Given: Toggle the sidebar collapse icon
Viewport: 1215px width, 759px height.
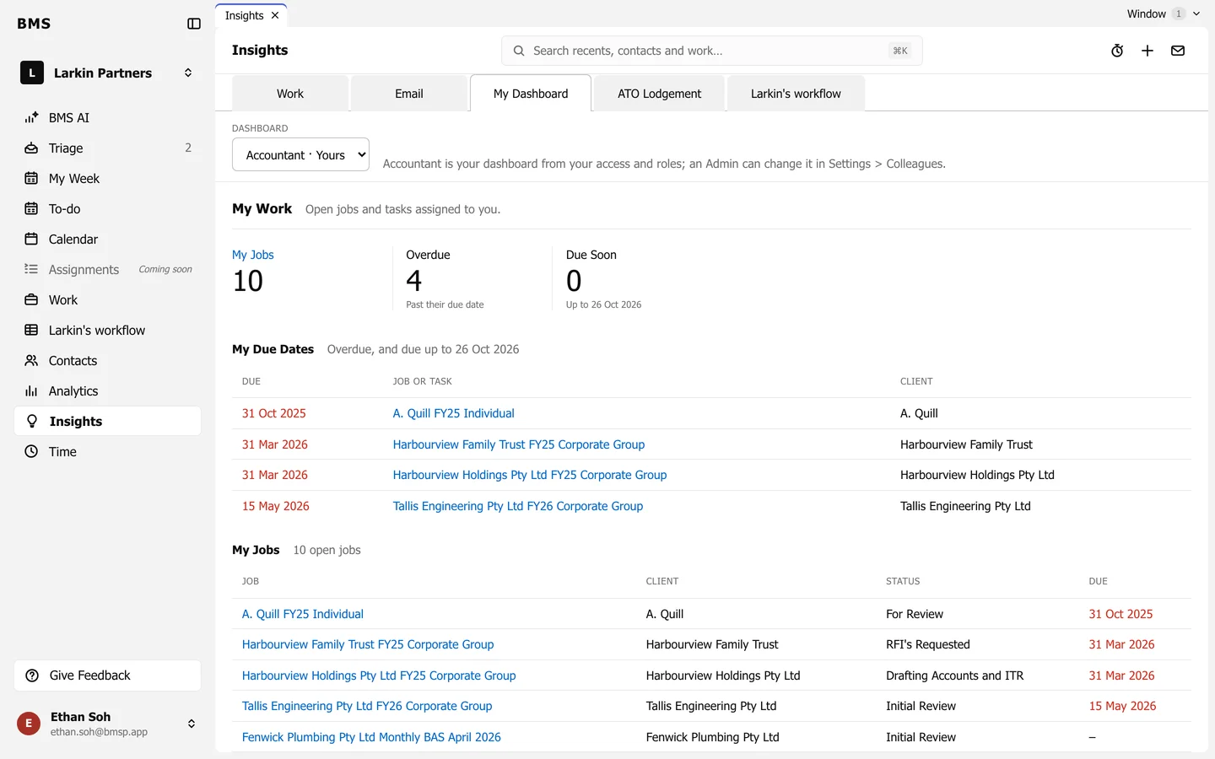Looking at the screenshot, I should tap(194, 24).
